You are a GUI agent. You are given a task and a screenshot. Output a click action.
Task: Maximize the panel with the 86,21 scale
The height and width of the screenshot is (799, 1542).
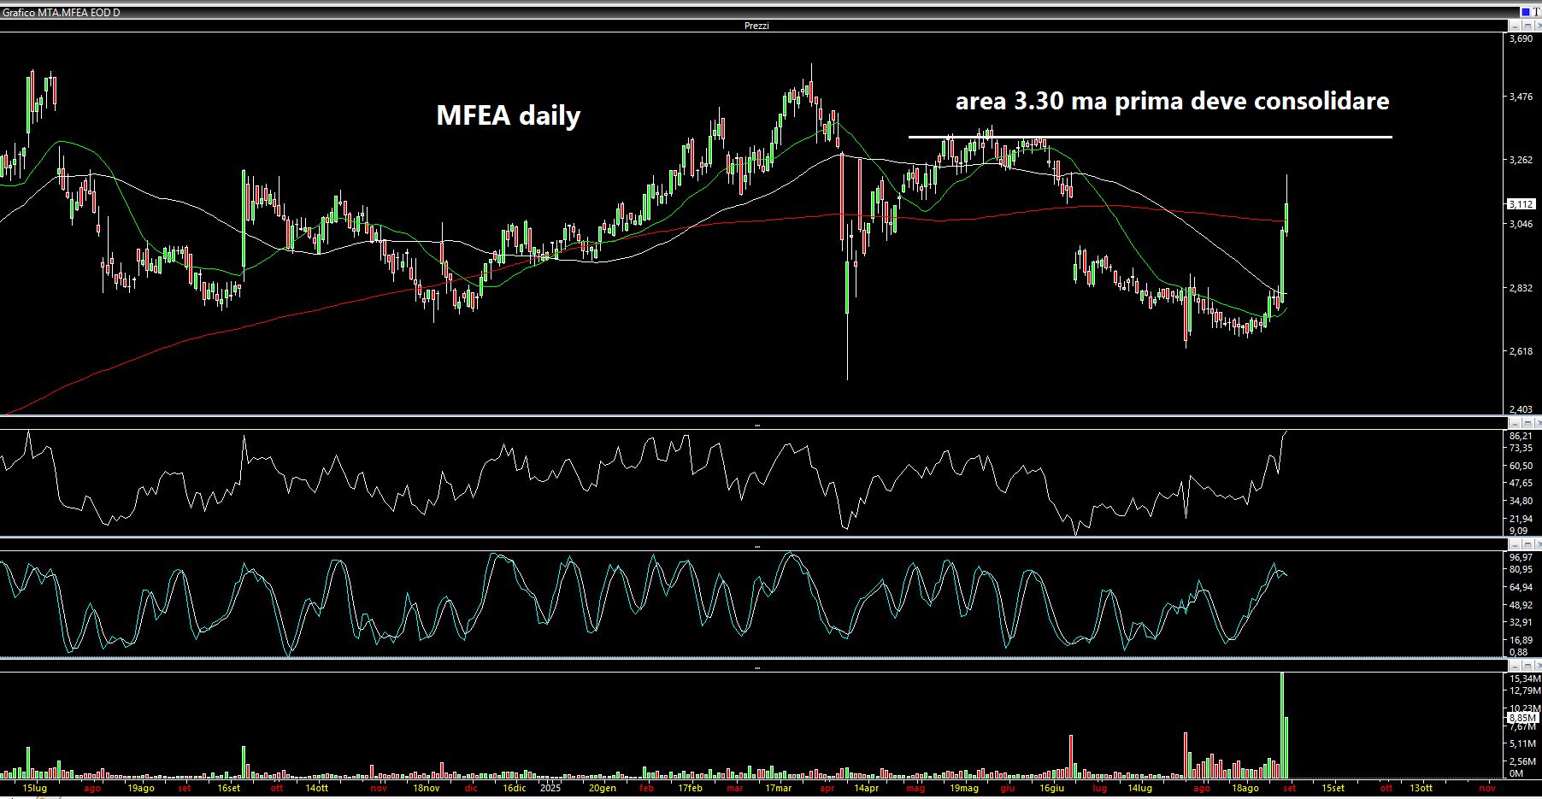click(x=1526, y=423)
